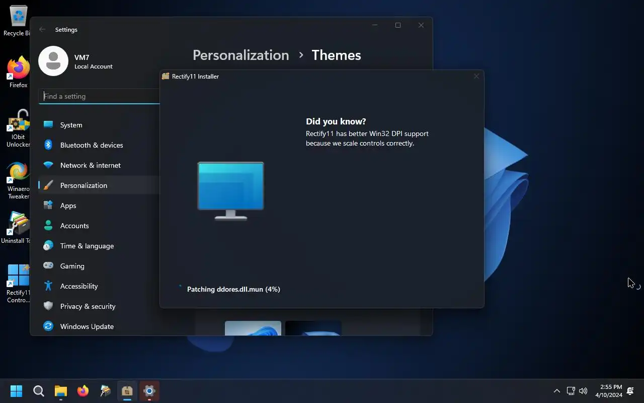644x403 pixels.
Task: Click the Themes breadcrumb heading
Action: point(336,55)
